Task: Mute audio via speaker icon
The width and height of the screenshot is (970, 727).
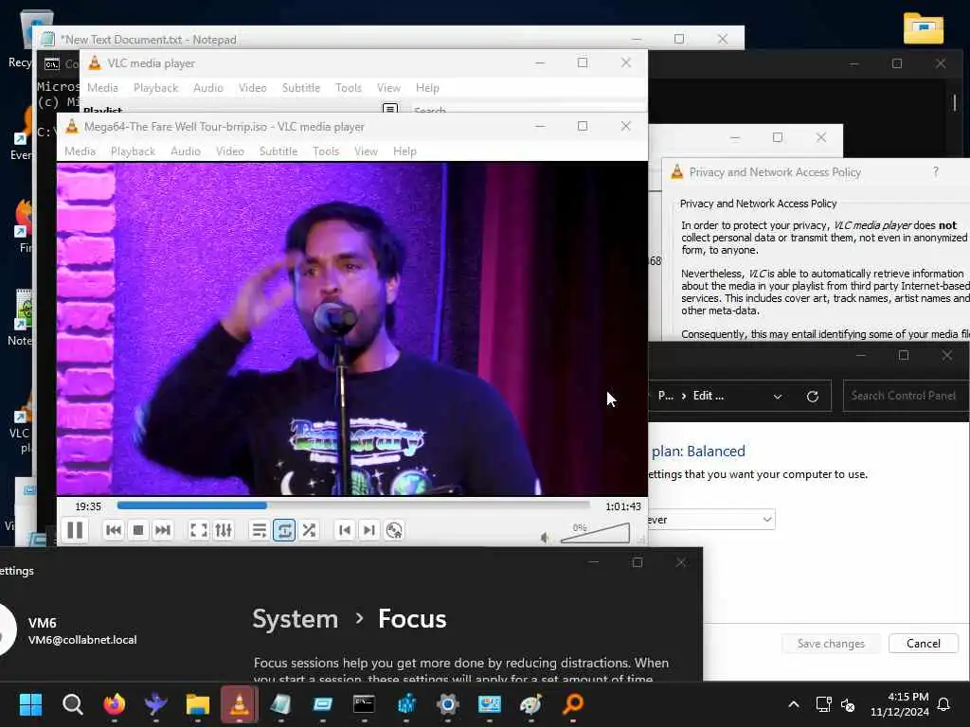Action: tap(545, 538)
